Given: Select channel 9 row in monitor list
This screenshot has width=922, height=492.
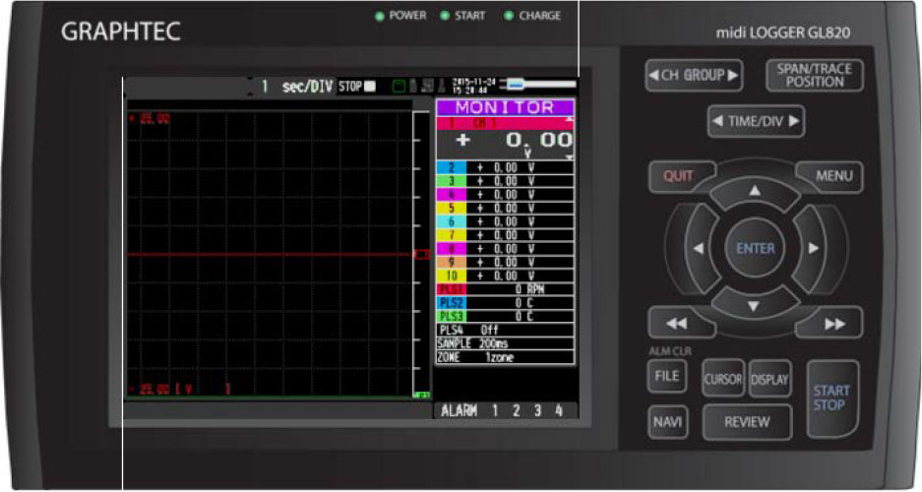Looking at the screenshot, I should [505, 262].
